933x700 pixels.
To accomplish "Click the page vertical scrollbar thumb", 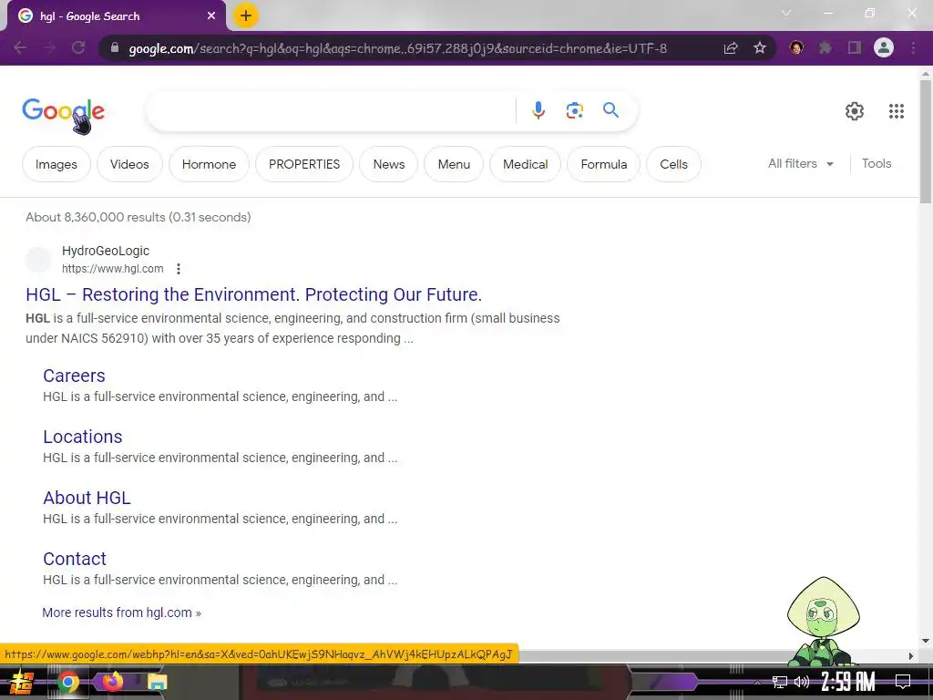I will pyautogui.click(x=926, y=141).
